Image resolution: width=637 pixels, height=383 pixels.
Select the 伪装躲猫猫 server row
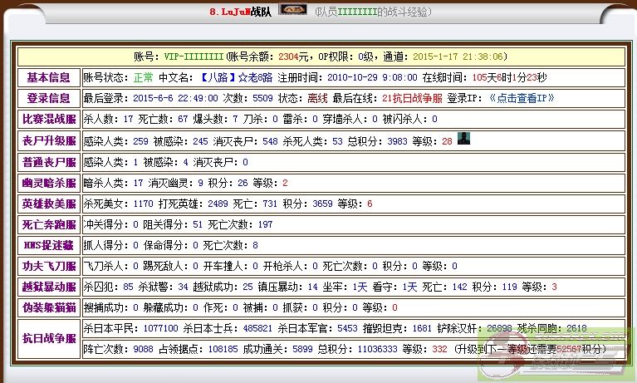point(48,308)
